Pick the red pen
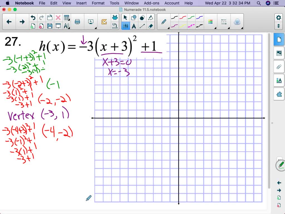The height and width of the screenshot is (214, 285). point(182,17)
